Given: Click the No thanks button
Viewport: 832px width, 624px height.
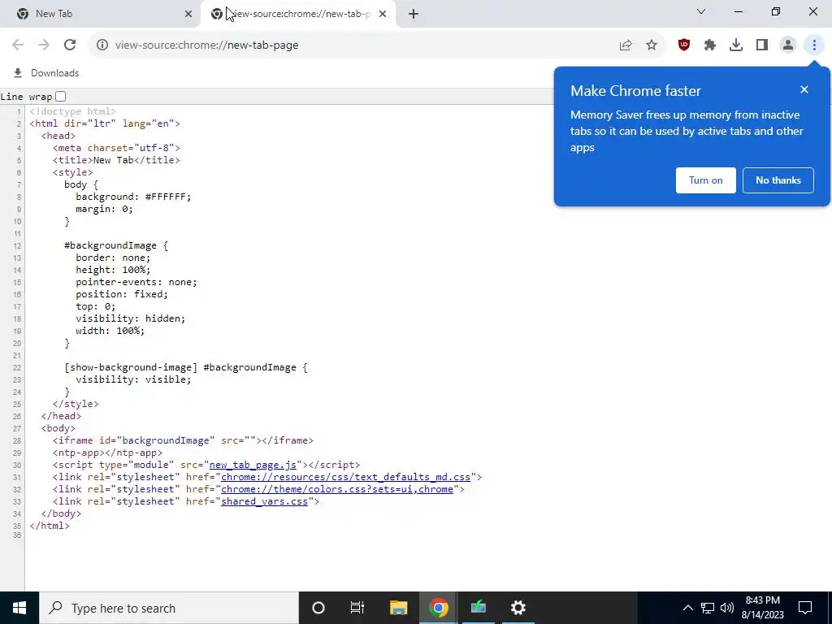Looking at the screenshot, I should click(778, 180).
